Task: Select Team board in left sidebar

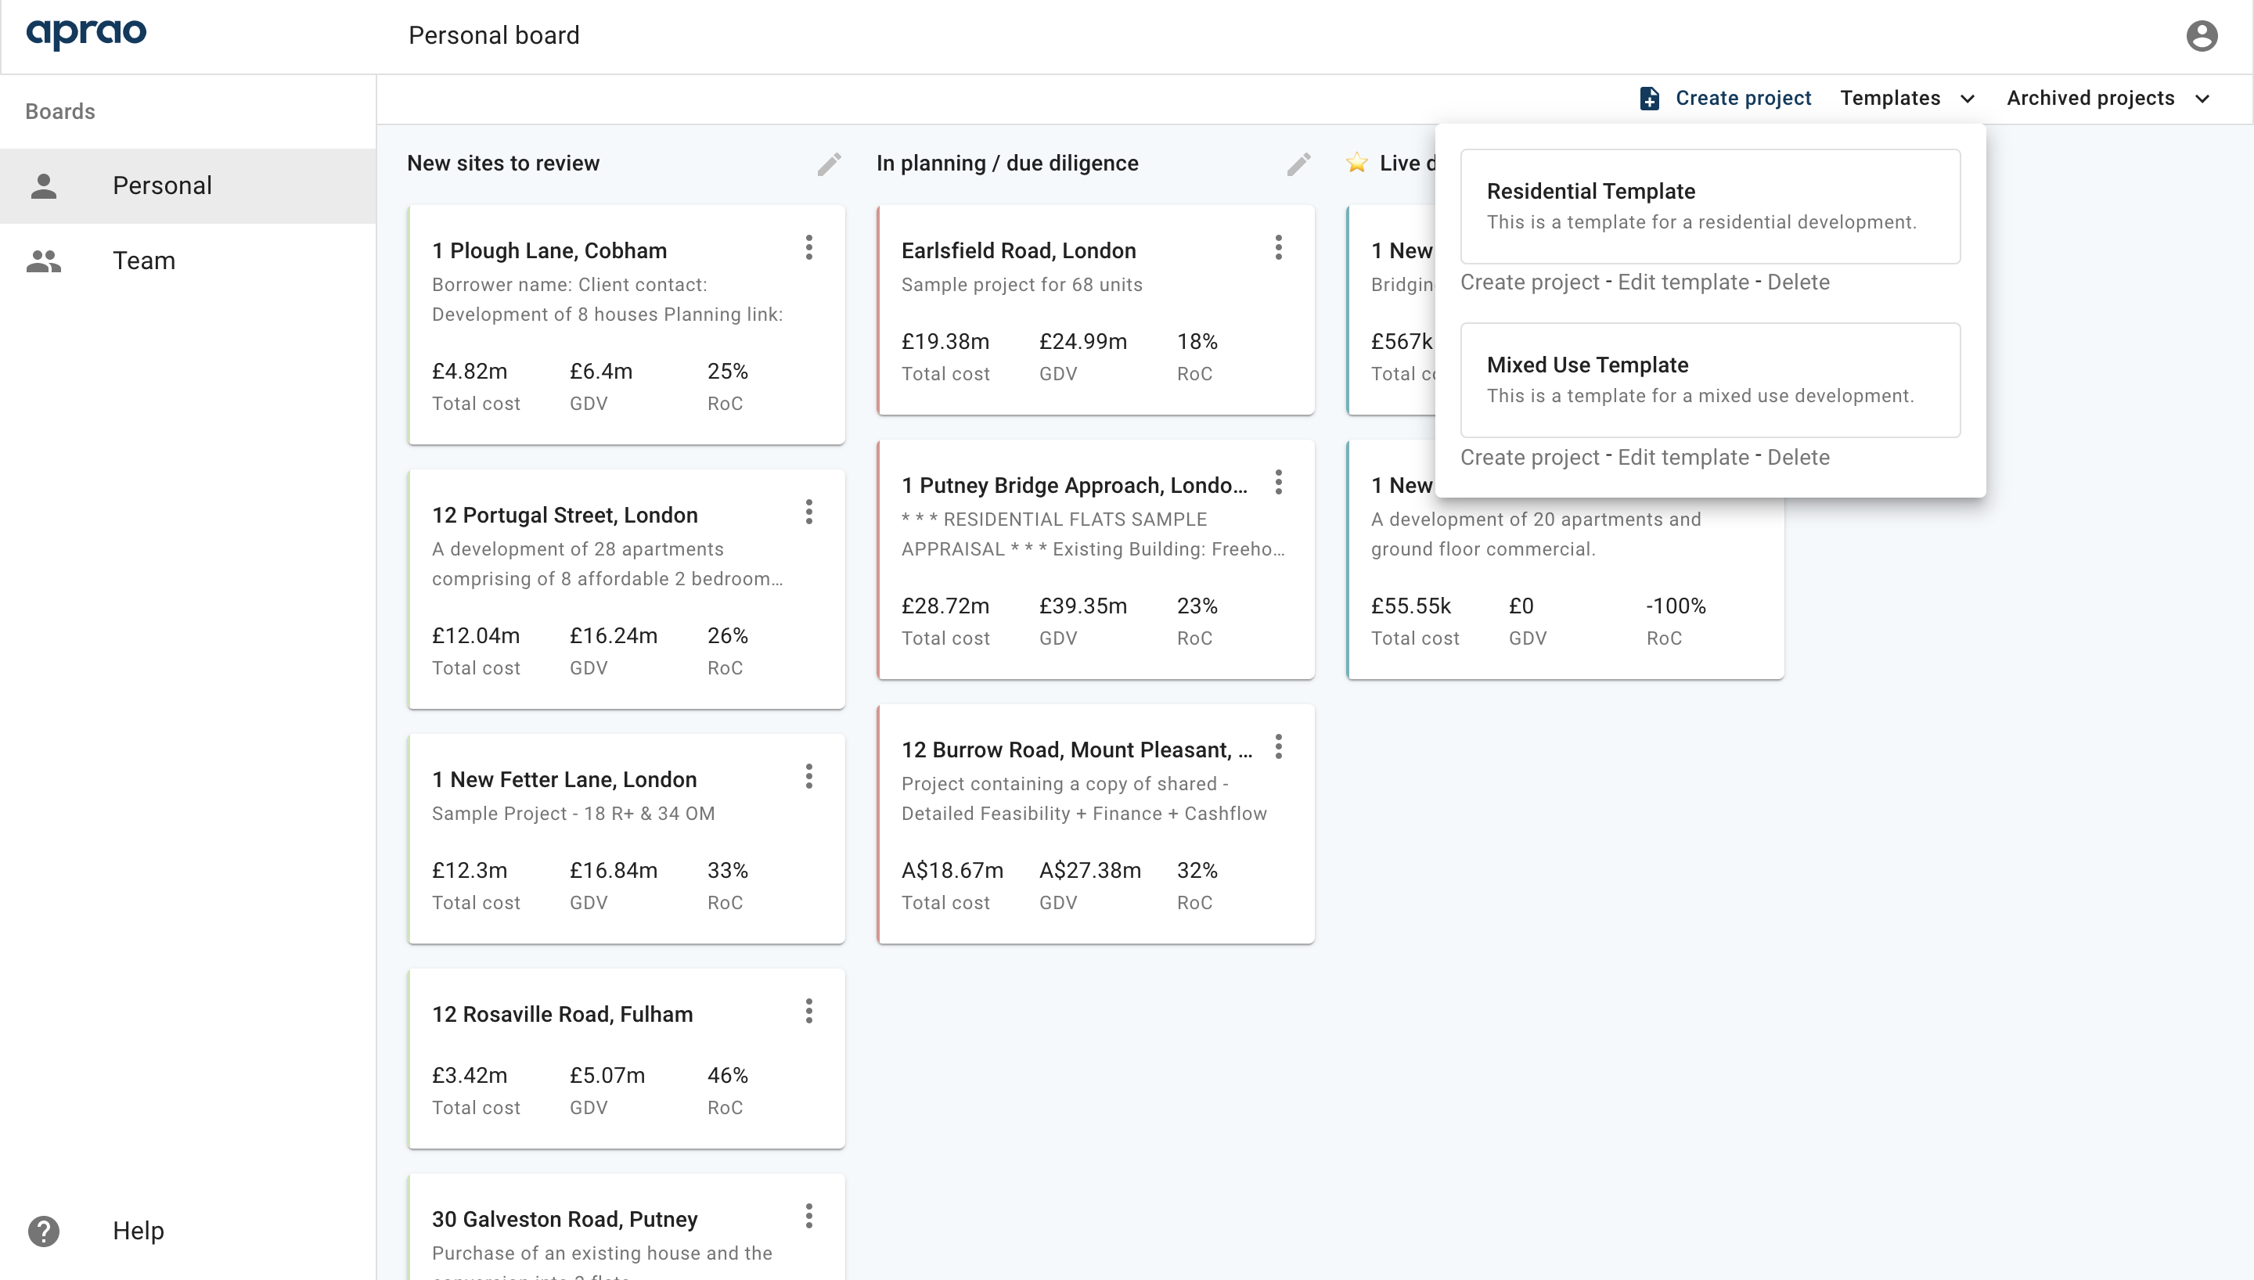Action: 144,260
